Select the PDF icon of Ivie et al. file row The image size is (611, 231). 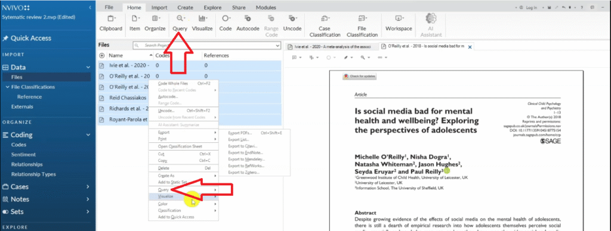[x=101, y=65]
